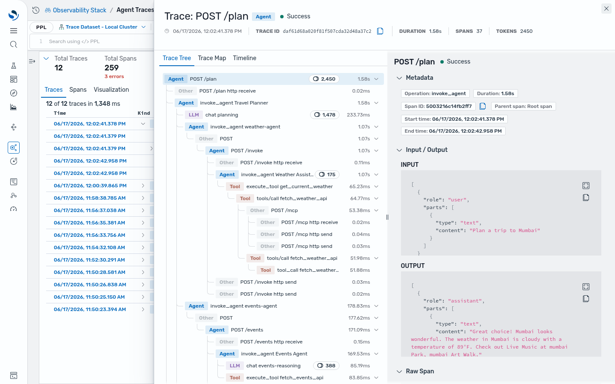Grab the flyout panel resize handle

coord(387,217)
